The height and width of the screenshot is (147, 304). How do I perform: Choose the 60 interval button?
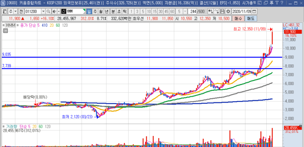172,11
